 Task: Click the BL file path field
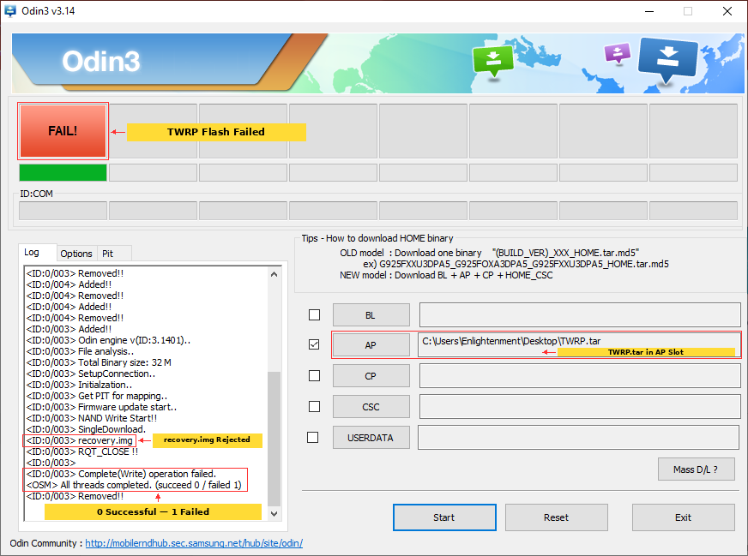tap(580, 315)
